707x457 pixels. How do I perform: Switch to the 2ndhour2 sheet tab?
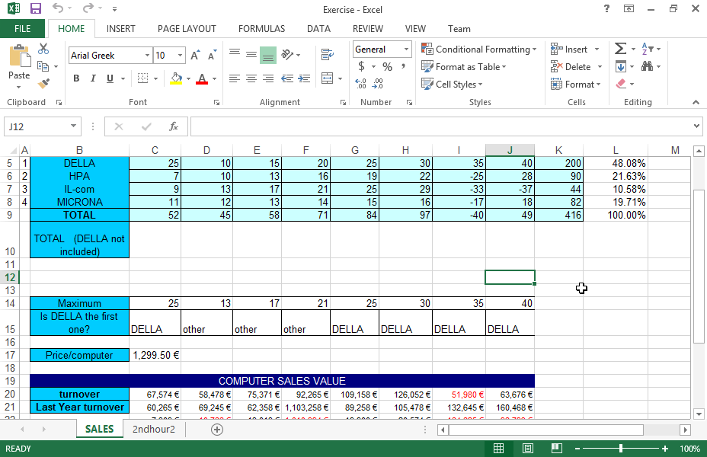(153, 430)
